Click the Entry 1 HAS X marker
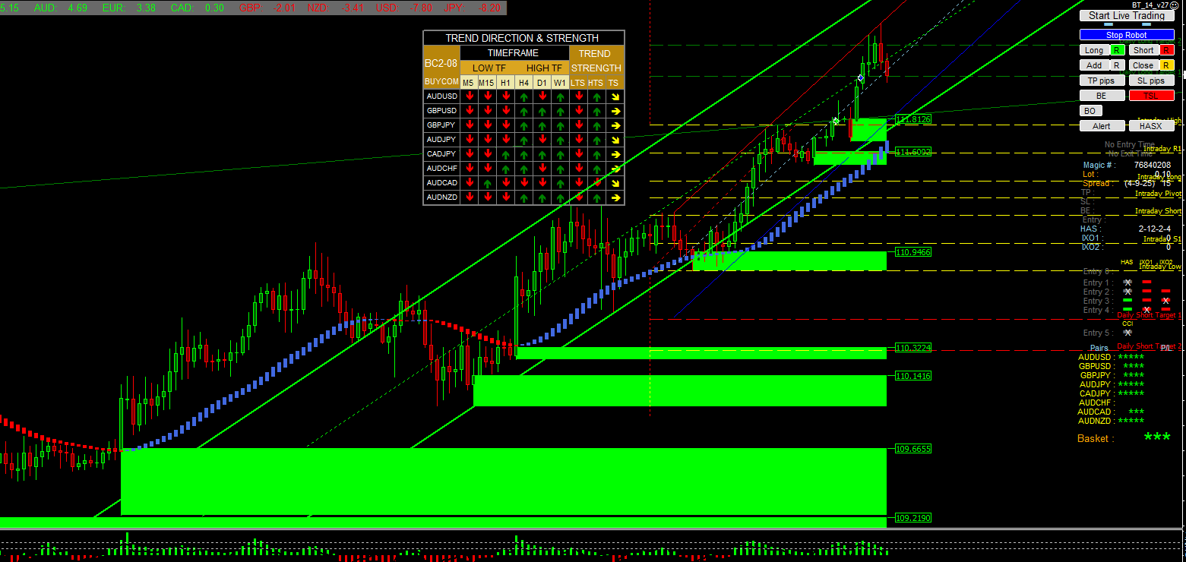 click(1127, 283)
